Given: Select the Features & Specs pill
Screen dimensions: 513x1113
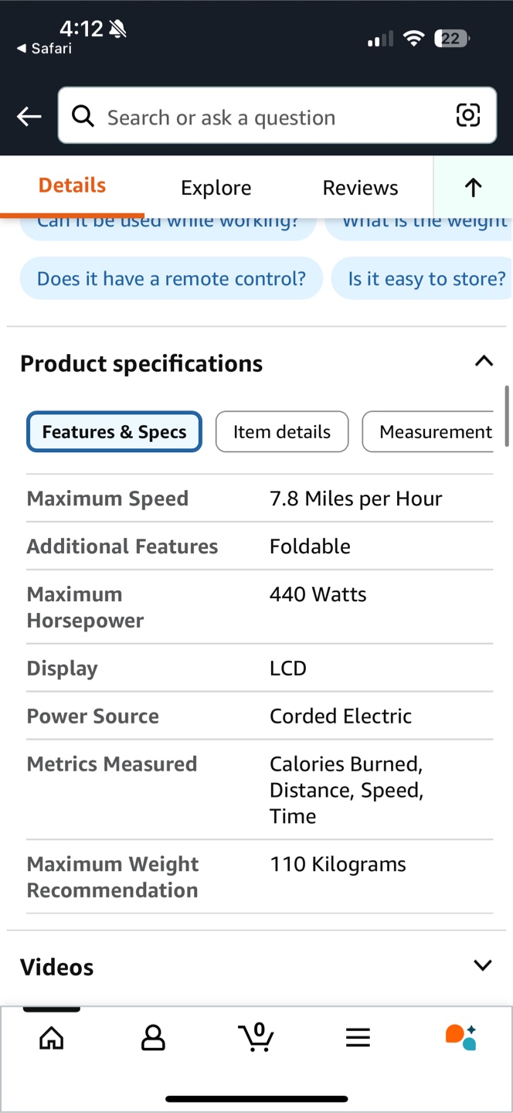Looking at the screenshot, I should coord(114,431).
